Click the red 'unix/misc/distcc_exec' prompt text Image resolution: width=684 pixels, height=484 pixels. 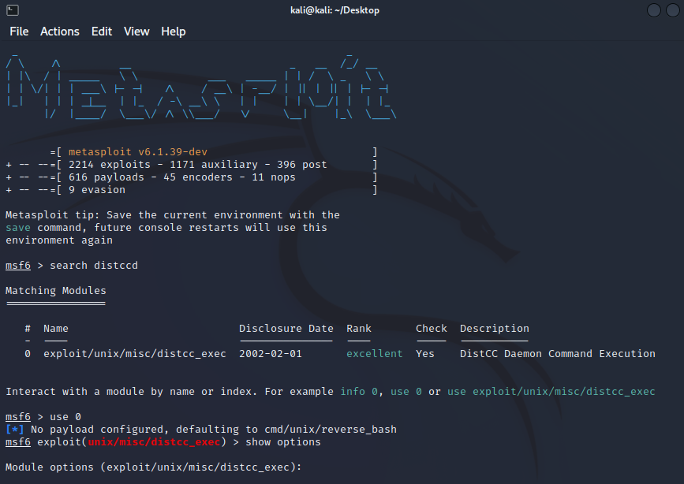pos(154,442)
